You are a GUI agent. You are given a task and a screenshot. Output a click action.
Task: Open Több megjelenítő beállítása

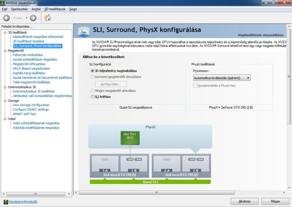point(31,82)
